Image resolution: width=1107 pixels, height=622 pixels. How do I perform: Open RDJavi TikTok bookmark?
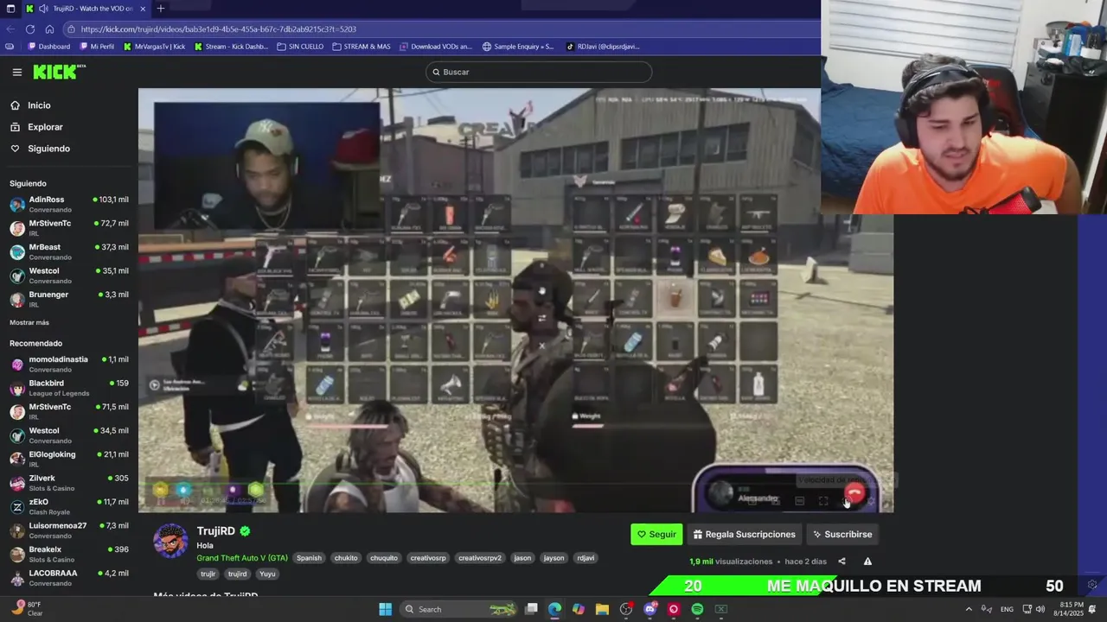pyautogui.click(x=603, y=47)
